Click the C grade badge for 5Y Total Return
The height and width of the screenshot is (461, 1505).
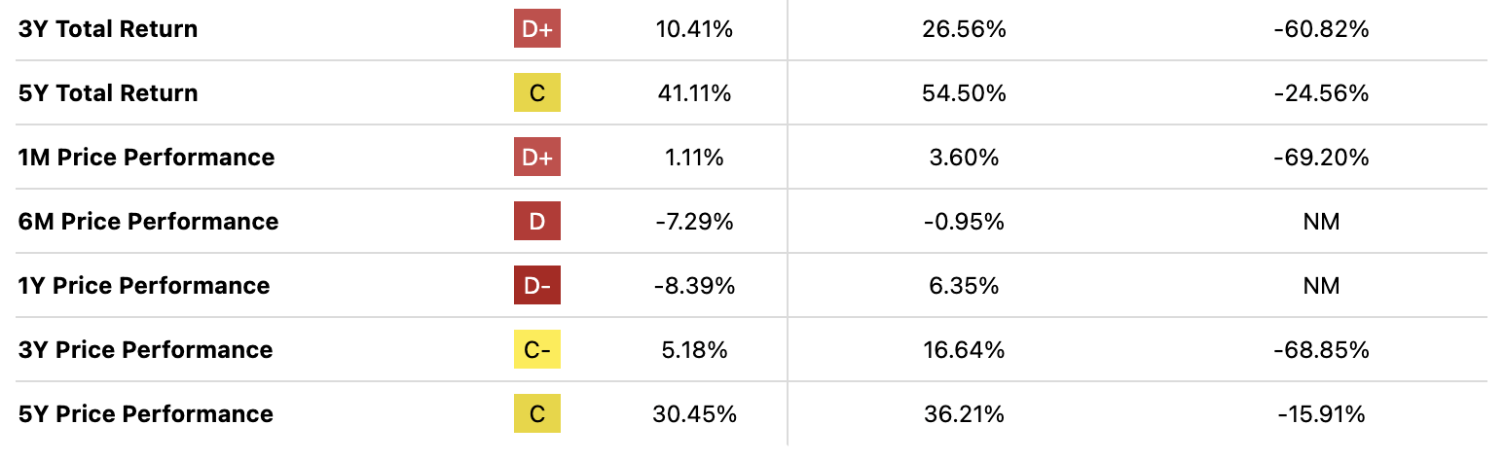point(537,93)
